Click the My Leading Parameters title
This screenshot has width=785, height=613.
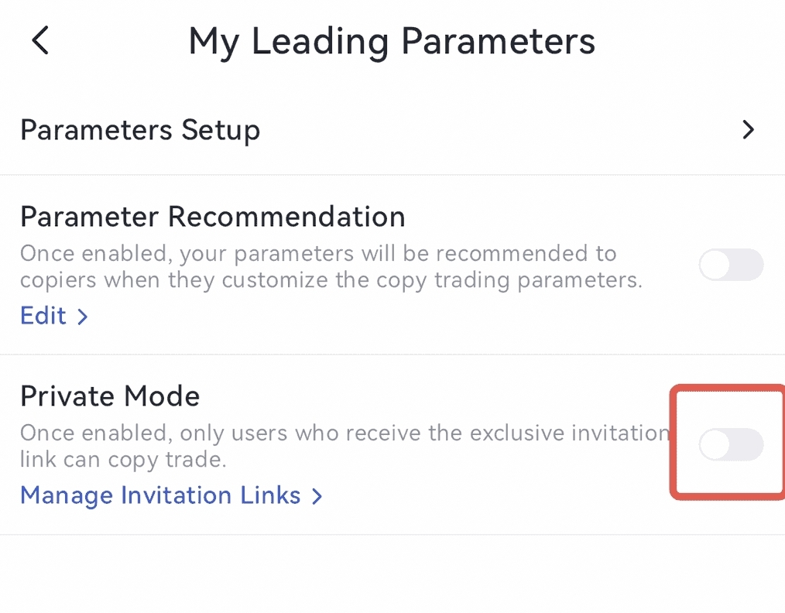coord(392,41)
